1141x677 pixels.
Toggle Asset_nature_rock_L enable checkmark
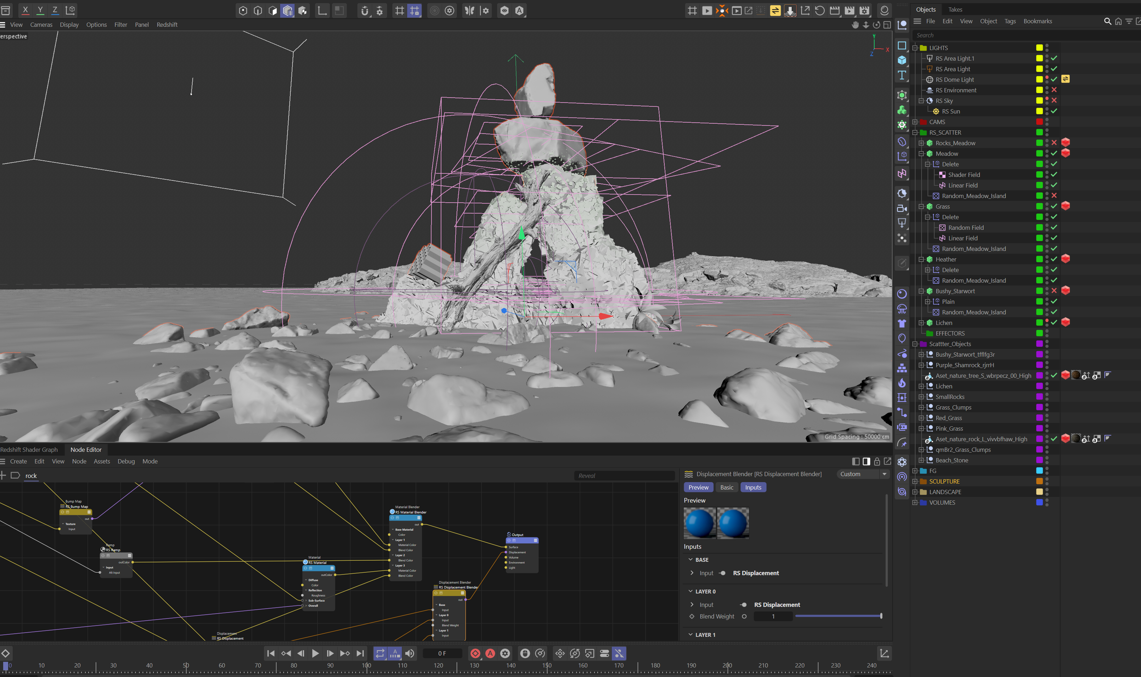tap(1054, 438)
